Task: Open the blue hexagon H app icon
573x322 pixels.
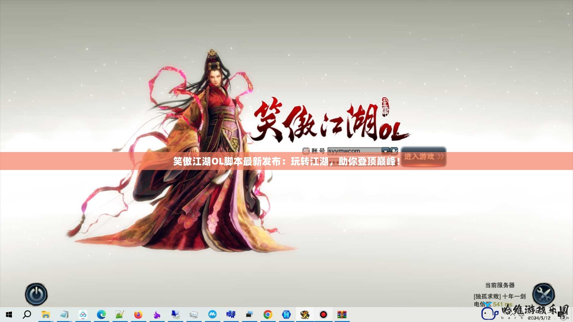Action: point(286,315)
